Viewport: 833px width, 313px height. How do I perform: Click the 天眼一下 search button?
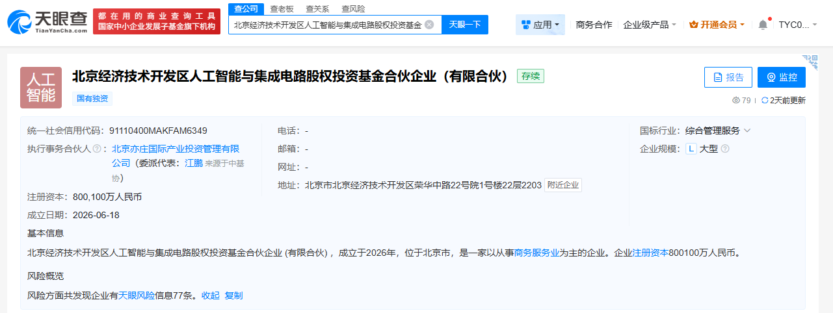[x=465, y=25]
